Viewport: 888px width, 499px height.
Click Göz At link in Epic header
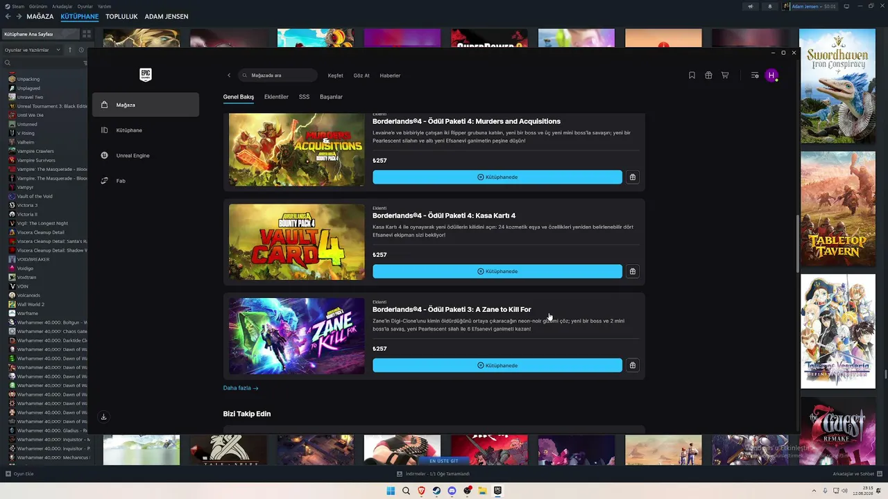[x=361, y=76]
